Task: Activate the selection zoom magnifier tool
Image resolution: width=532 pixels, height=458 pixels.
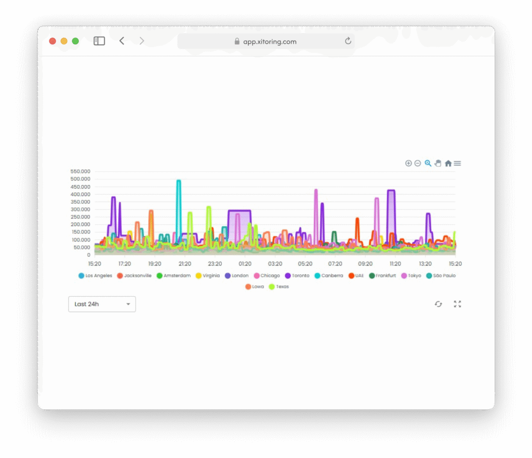Action: point(428,163)
